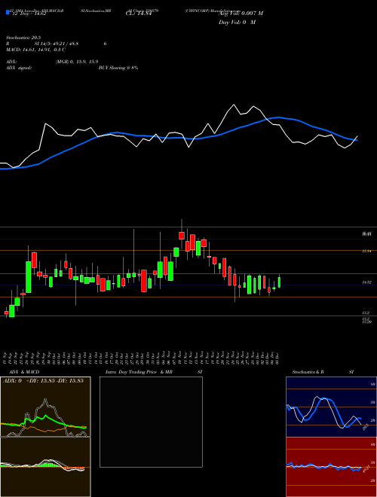
Task: Click the 'Stochastics: 29.5' readout
Action: [23, 38]
